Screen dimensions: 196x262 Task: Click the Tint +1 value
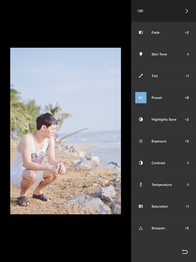(x=187, y=76)
